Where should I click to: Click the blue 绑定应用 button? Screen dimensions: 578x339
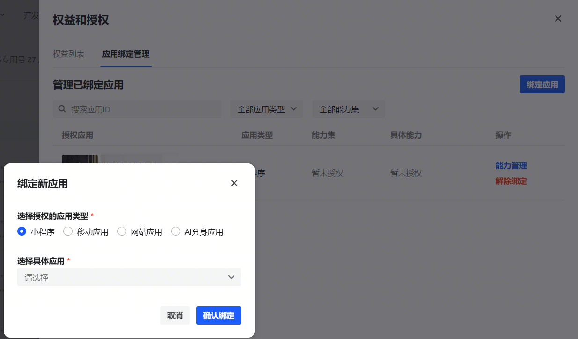tap(542, 85)
